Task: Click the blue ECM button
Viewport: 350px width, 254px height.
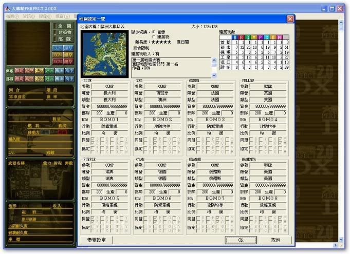Action: [57, 48]
